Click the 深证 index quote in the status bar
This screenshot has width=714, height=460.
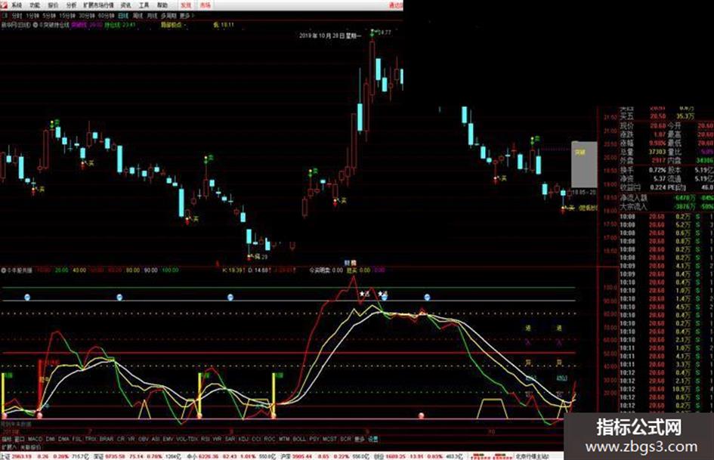tap(138, 456)
